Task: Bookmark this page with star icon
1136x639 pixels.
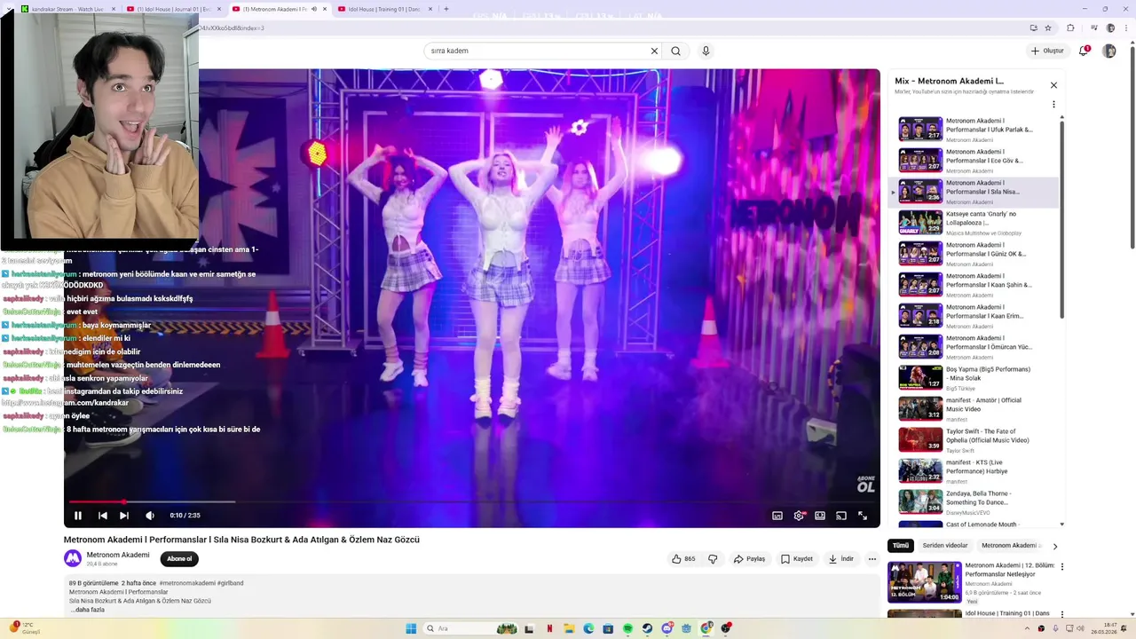Action: 1048,28
